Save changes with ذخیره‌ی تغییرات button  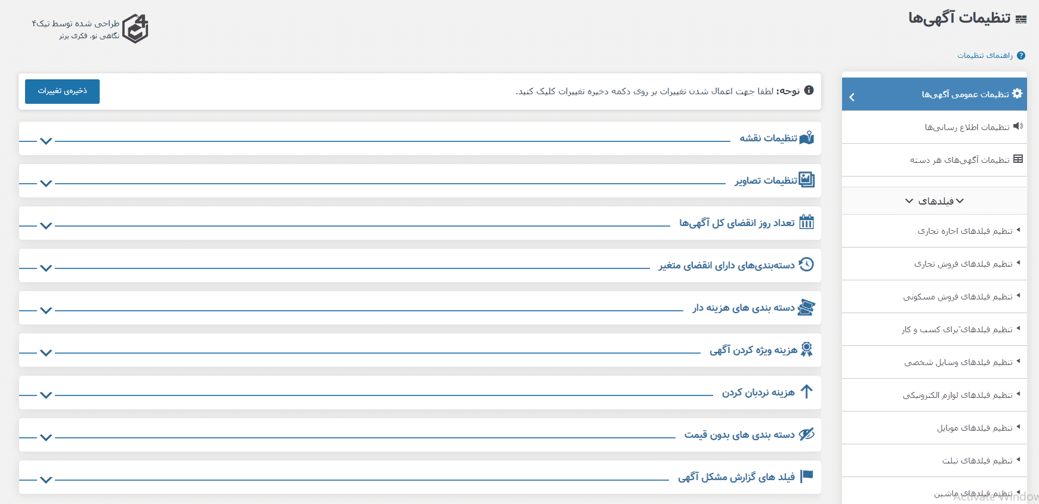(62, 91)
